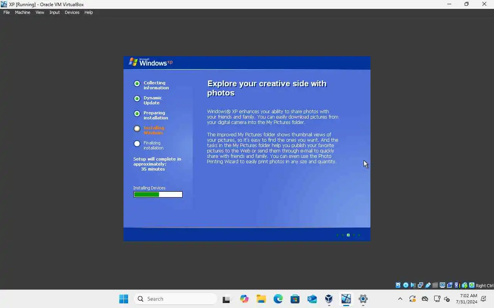Screen dimensions: 494x308
Task: Open the Help menu
Action: coord(88,12)
